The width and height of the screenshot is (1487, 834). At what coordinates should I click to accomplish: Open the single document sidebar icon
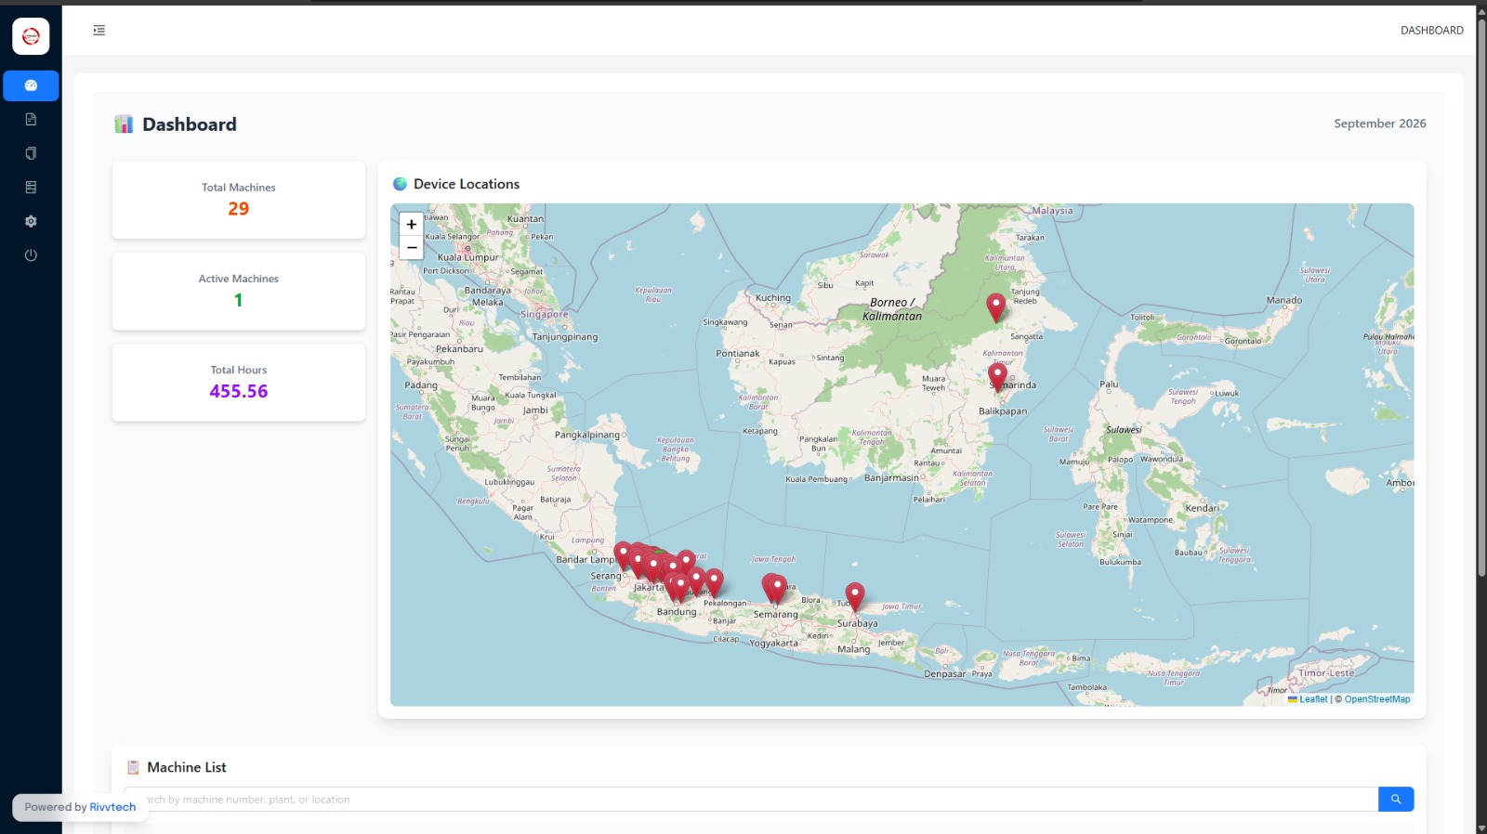[31, 119]
